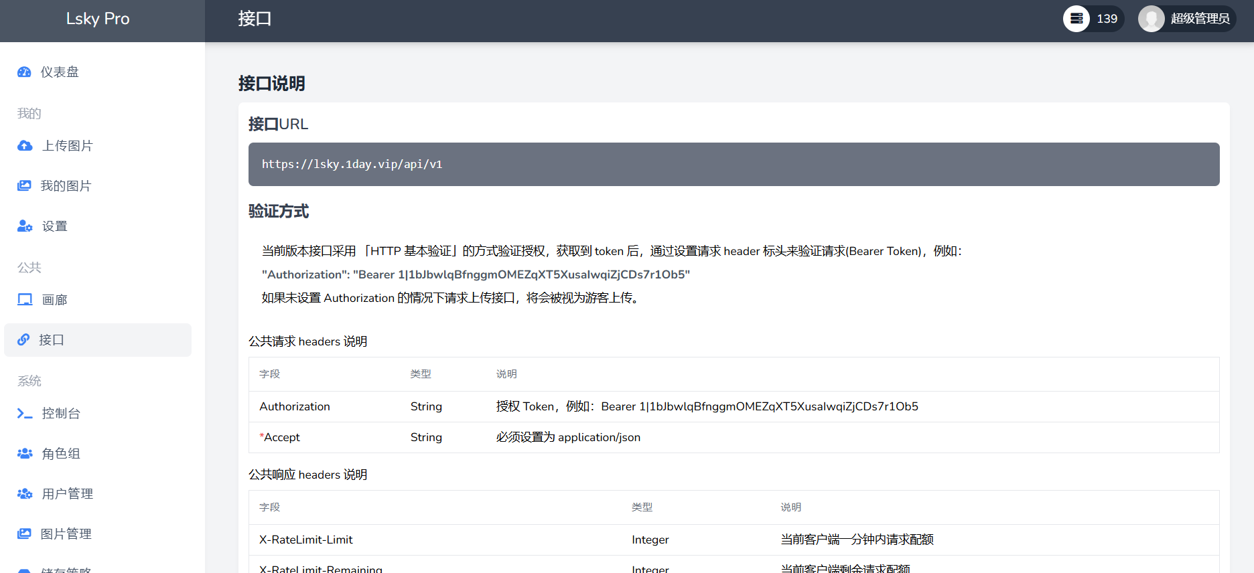The width and height of the screenshot is (1254, 573).
Task: Click the 接口 page title in header
Action: (x=255, y=19)
